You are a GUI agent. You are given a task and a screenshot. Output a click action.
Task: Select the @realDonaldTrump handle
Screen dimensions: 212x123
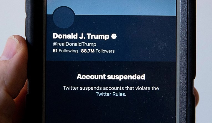point(75,44)
